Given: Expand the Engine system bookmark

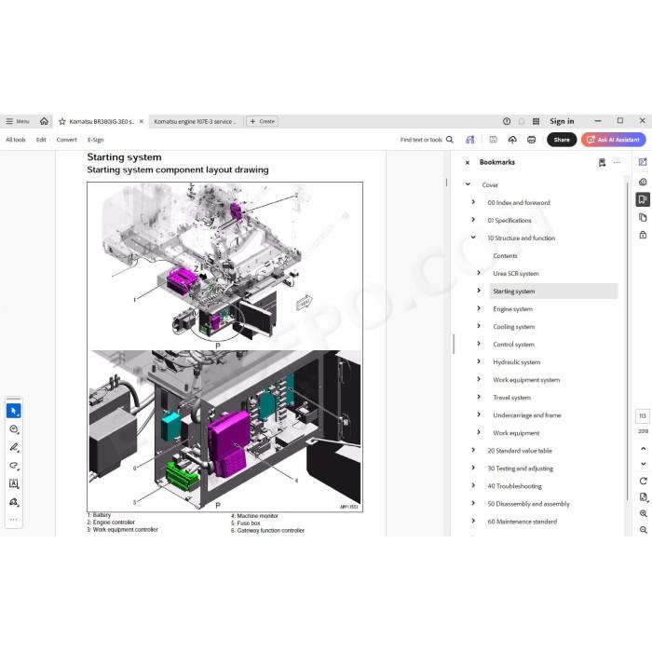Looking at the screenshot, I should tap(479, 308).
